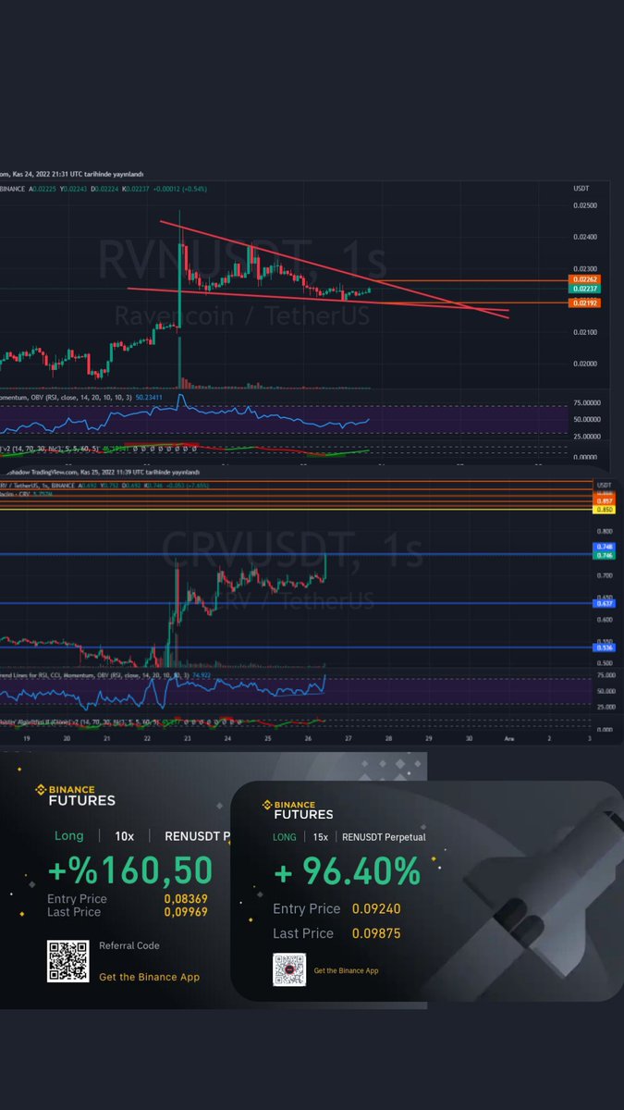Click 'Get the Binance App' on the 15x card

point(346,970)
